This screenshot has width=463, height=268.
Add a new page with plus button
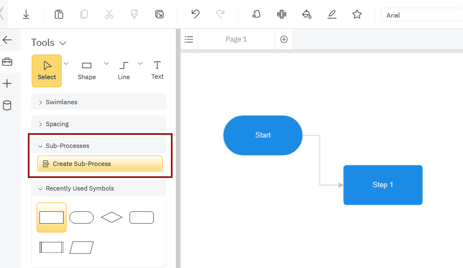point(283,39)
